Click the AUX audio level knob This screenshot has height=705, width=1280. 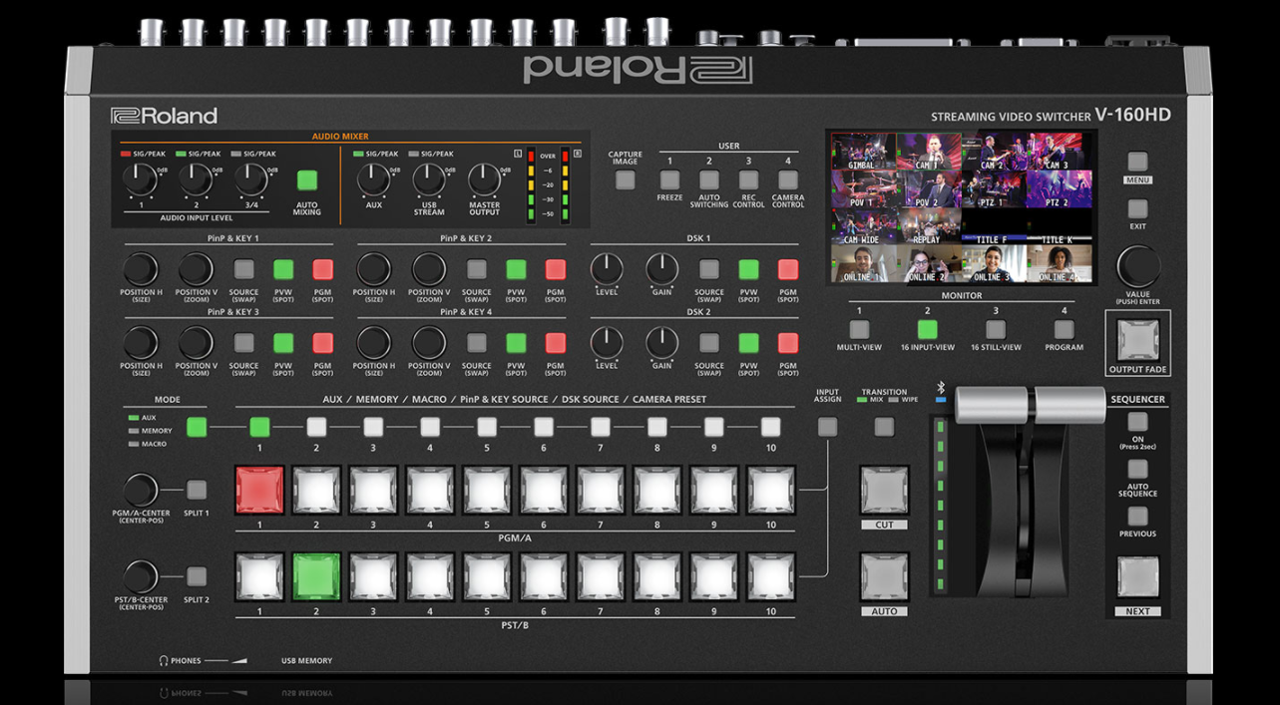click(373, 179)
